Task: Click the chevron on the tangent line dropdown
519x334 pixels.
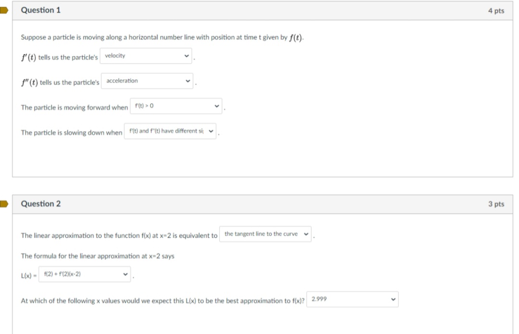Action: (x=307, y=234)
